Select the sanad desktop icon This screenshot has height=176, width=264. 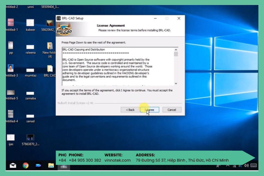click(x=30, y=118)
